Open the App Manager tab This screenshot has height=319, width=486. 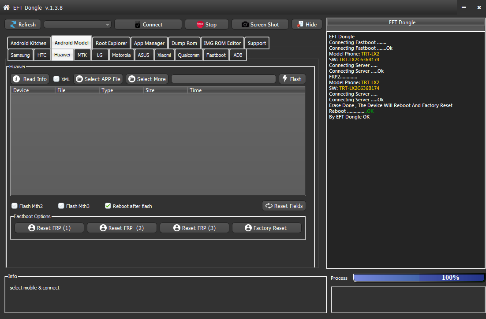(149, 43)
